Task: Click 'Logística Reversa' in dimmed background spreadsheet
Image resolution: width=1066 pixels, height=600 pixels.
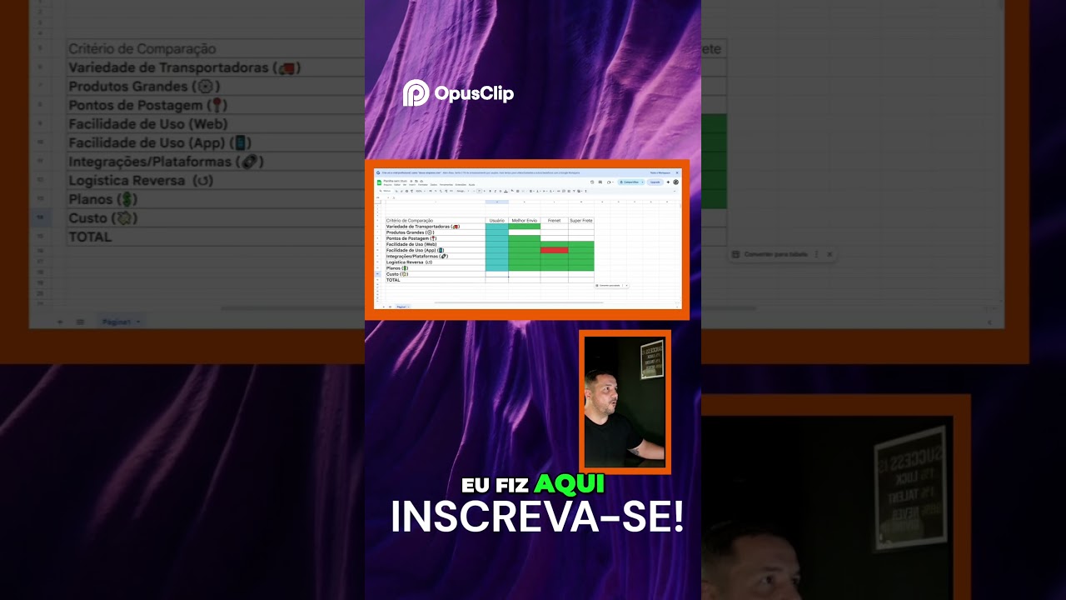Action: (x=142, y=180)
